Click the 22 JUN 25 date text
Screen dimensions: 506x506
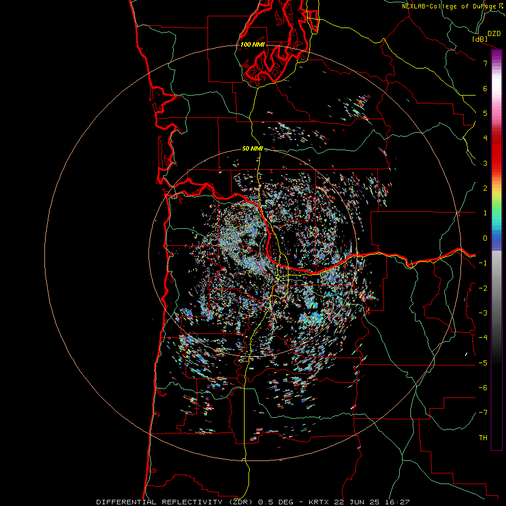click(x=356, y=502)
